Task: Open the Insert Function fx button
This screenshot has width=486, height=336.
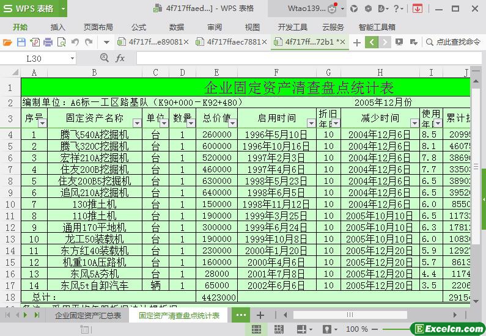Action: (x=120, y=58)
